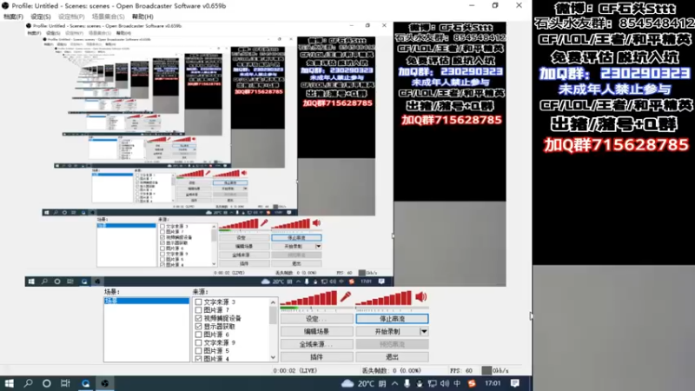Enable the 图片源 7 source checkbox

coord(199,310)
